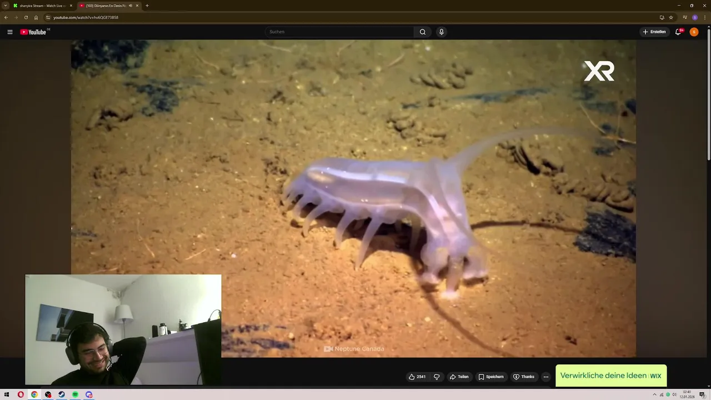Like the video with the thumbs-up button
711x400 pixels.
[417, 377]
